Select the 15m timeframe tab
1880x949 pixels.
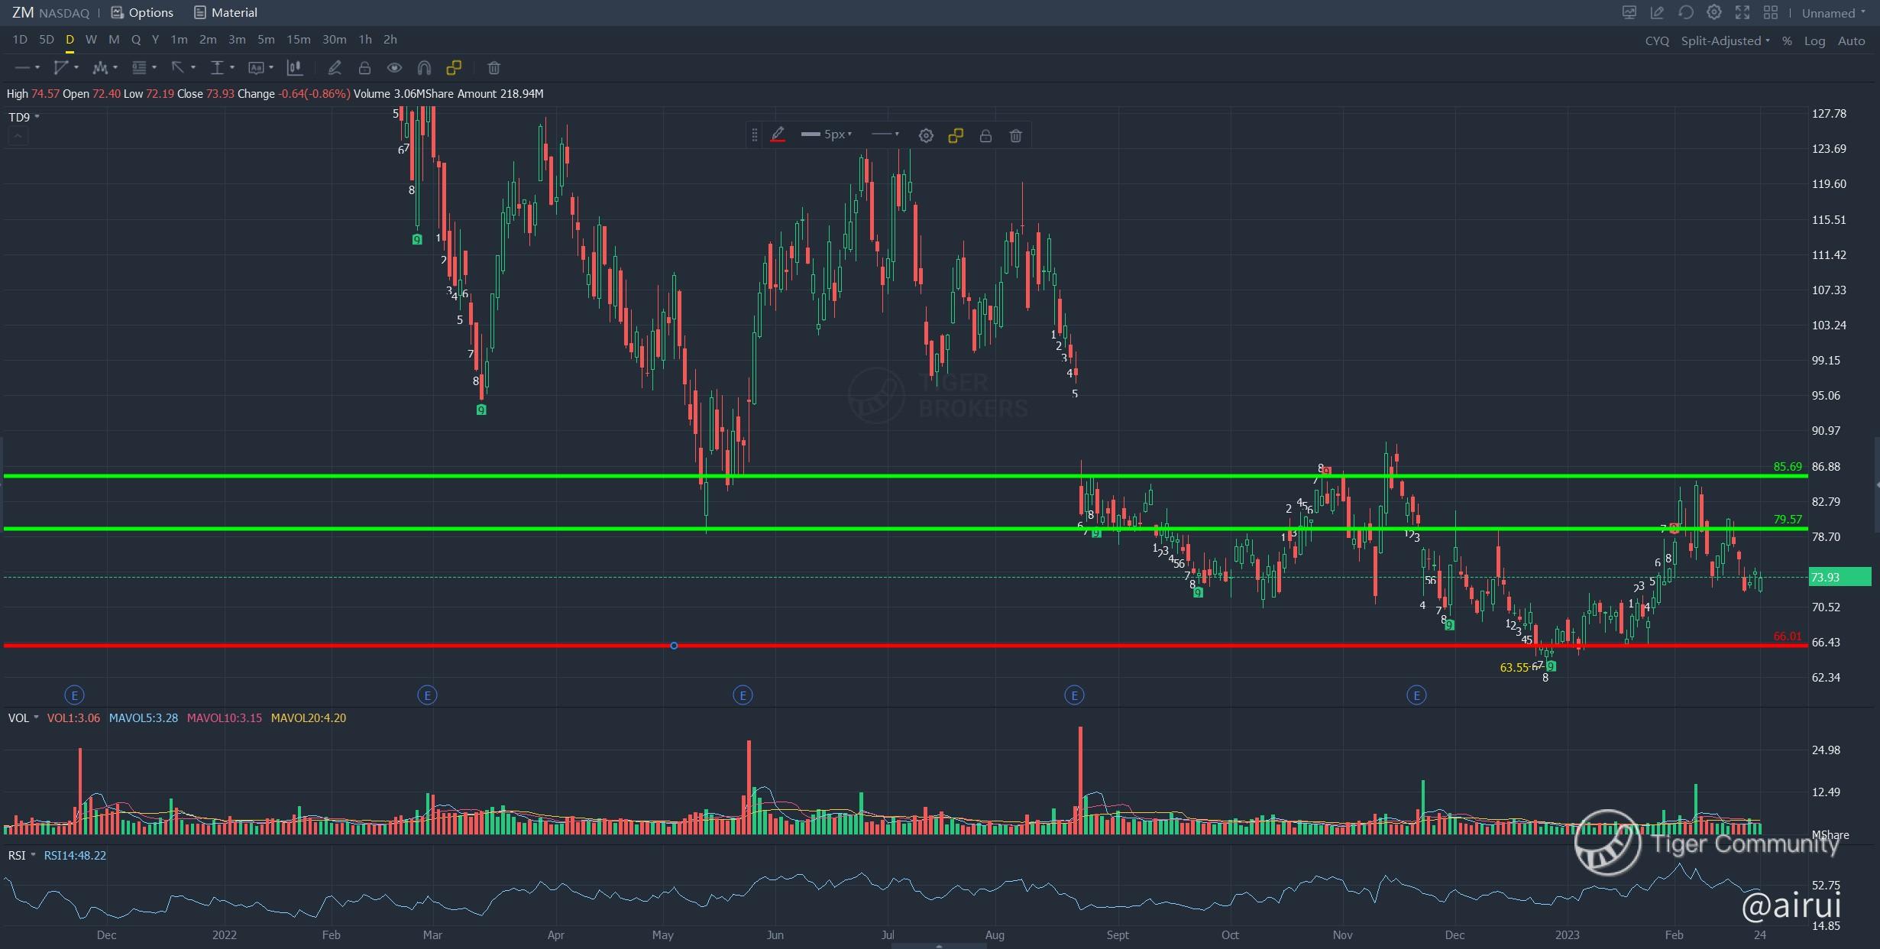tap(298, 39)
